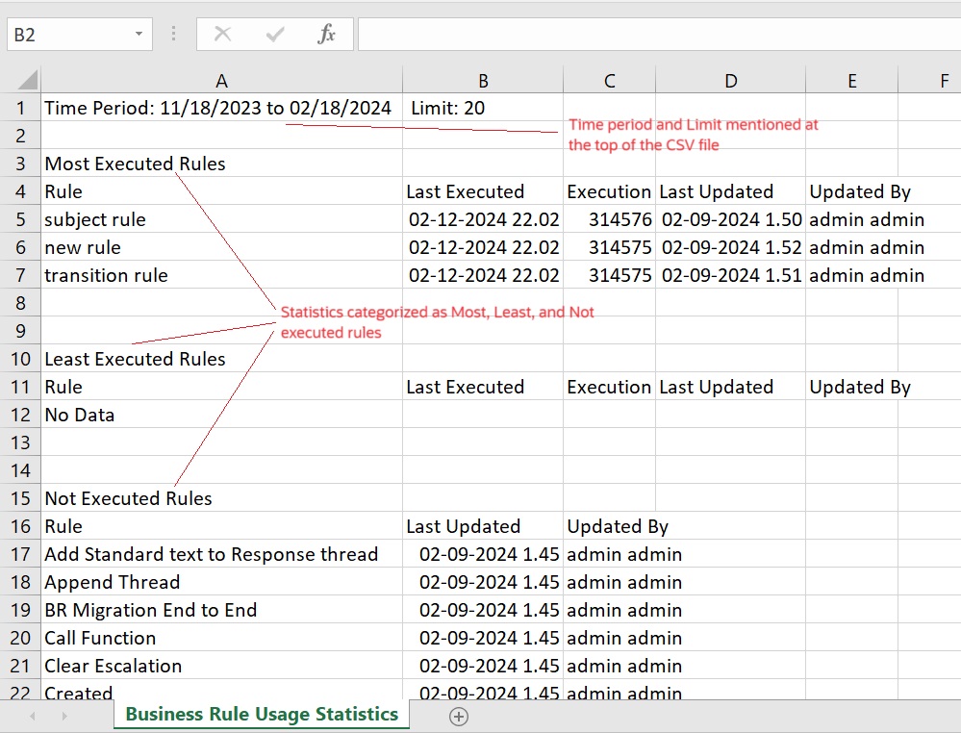Select column D header
The height and width of the screenshot is (733, 961).
[730, 80]
